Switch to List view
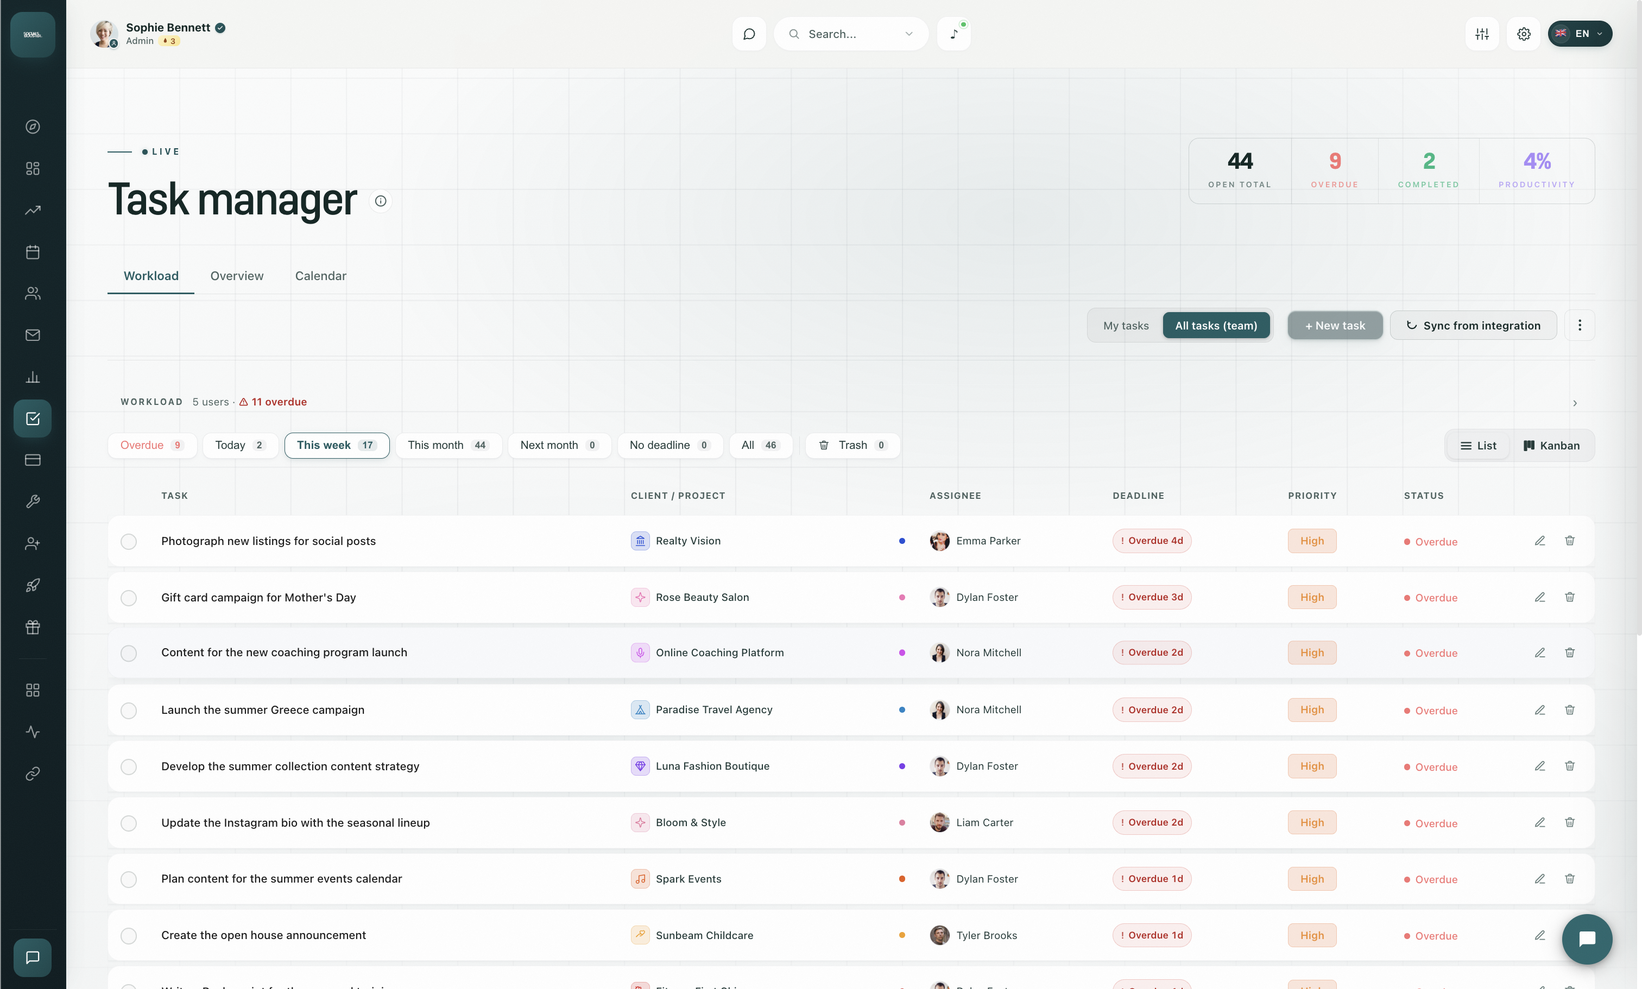This screenshot has width=1642, height=989. click(1478, 446)
